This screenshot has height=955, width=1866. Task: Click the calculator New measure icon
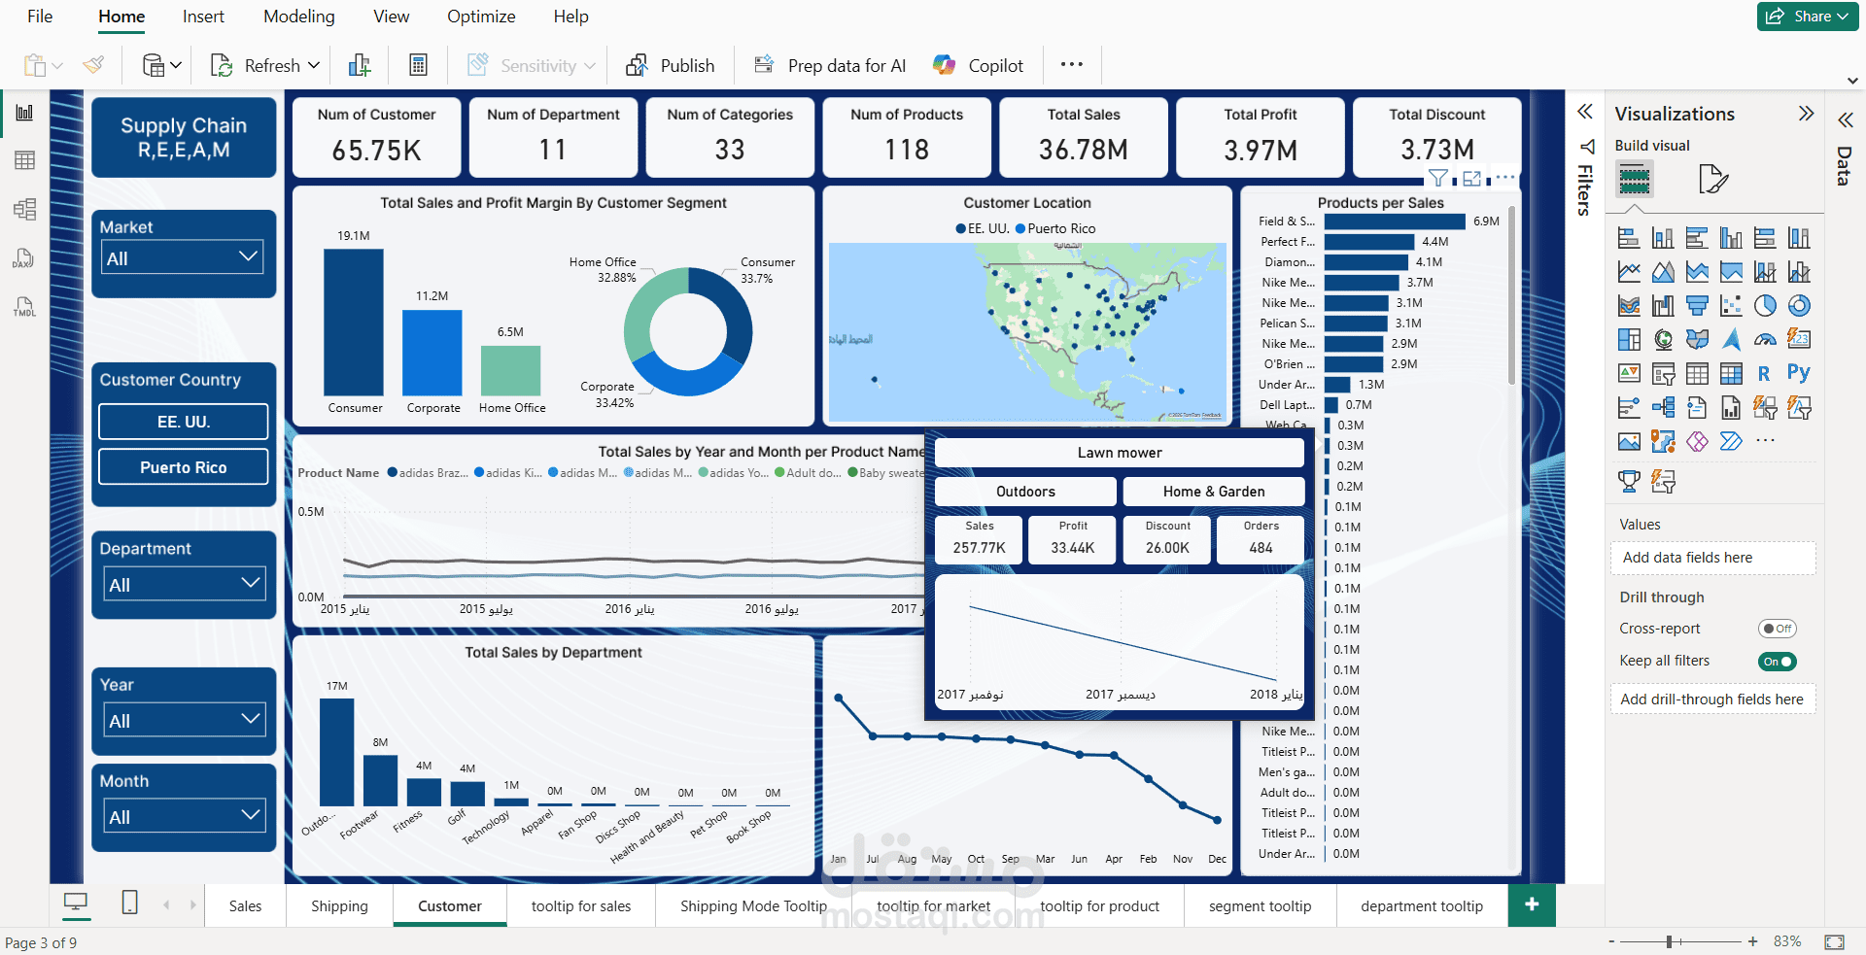(x=418, y=65)
